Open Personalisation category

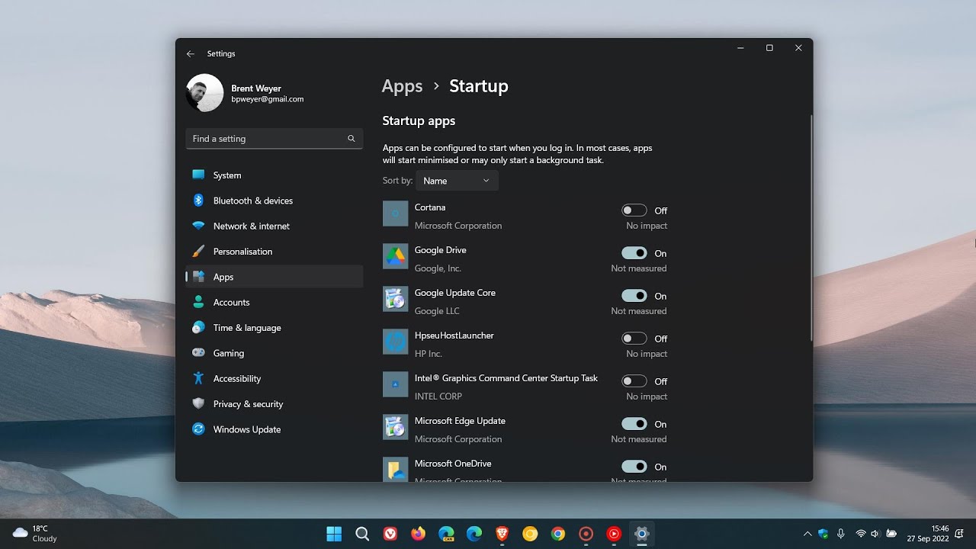[x=274, y=251]
